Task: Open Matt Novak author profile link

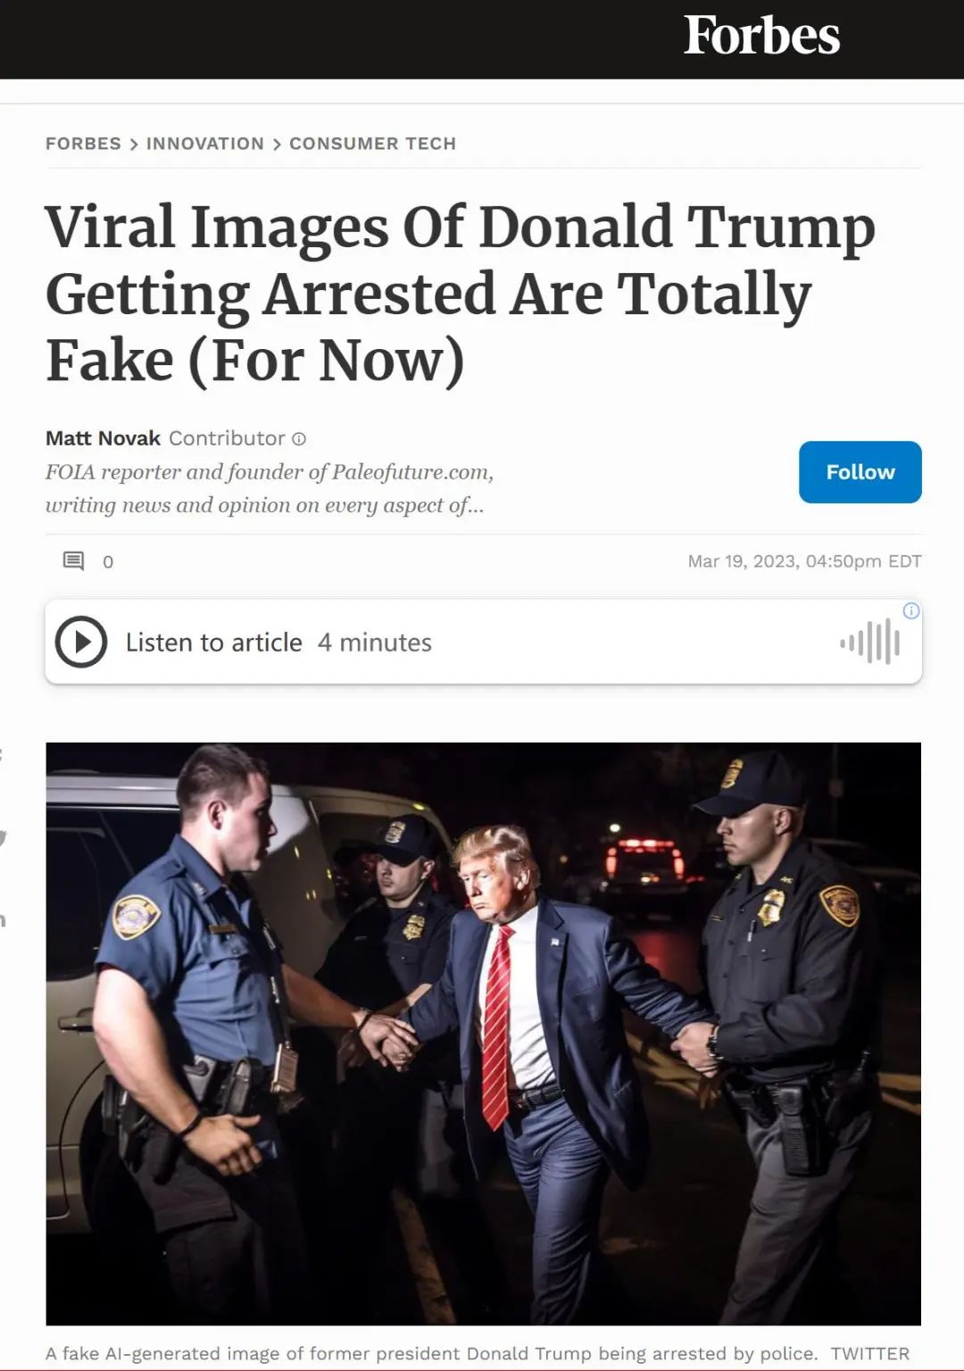Action: (103, 438)
